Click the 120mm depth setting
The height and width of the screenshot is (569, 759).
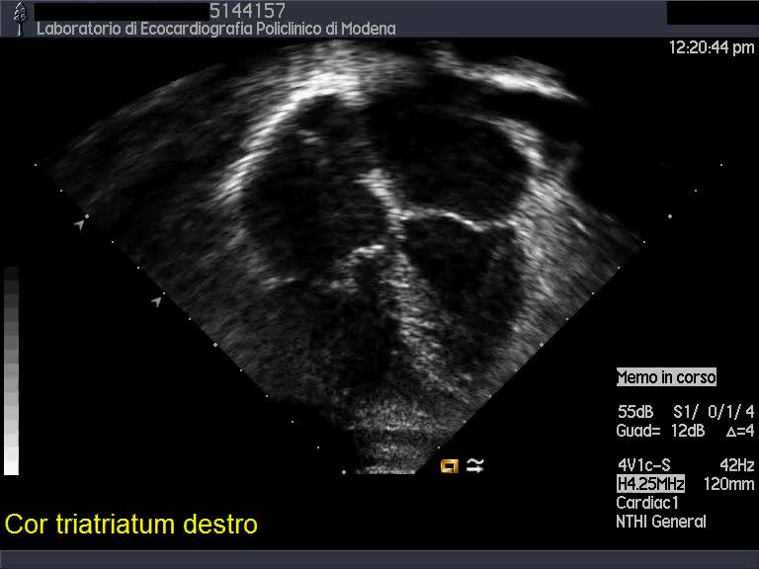(729, 484)
